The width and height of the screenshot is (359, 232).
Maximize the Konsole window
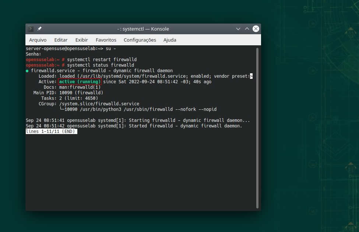tap(247, 29)
